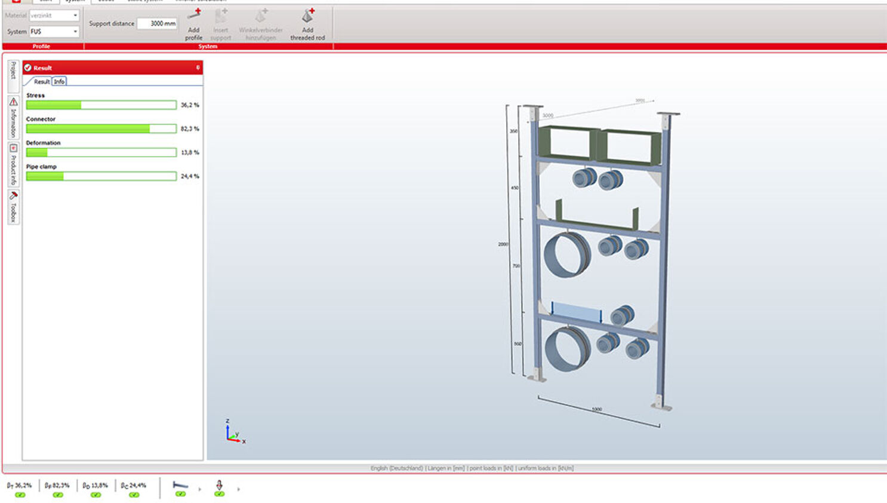Open the Information sidebar panel

(12, 117)
